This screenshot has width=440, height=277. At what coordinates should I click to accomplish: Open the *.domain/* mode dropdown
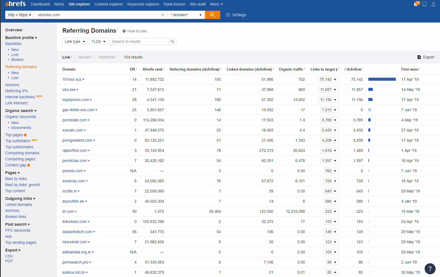[x=186, y=15]
